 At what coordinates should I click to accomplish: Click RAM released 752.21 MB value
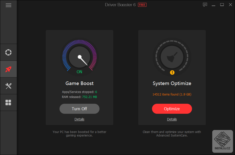pos(89,97)
